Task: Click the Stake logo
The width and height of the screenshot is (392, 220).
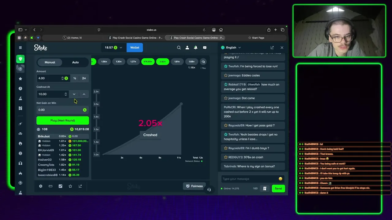Action: tap(40, 47)
